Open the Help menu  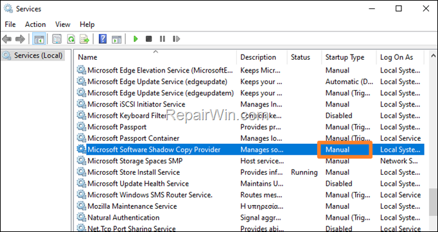(x=87, y=24)
